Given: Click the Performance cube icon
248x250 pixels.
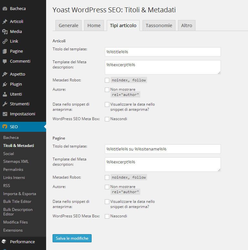Looking at the screenshot, I should coord(4,242).
